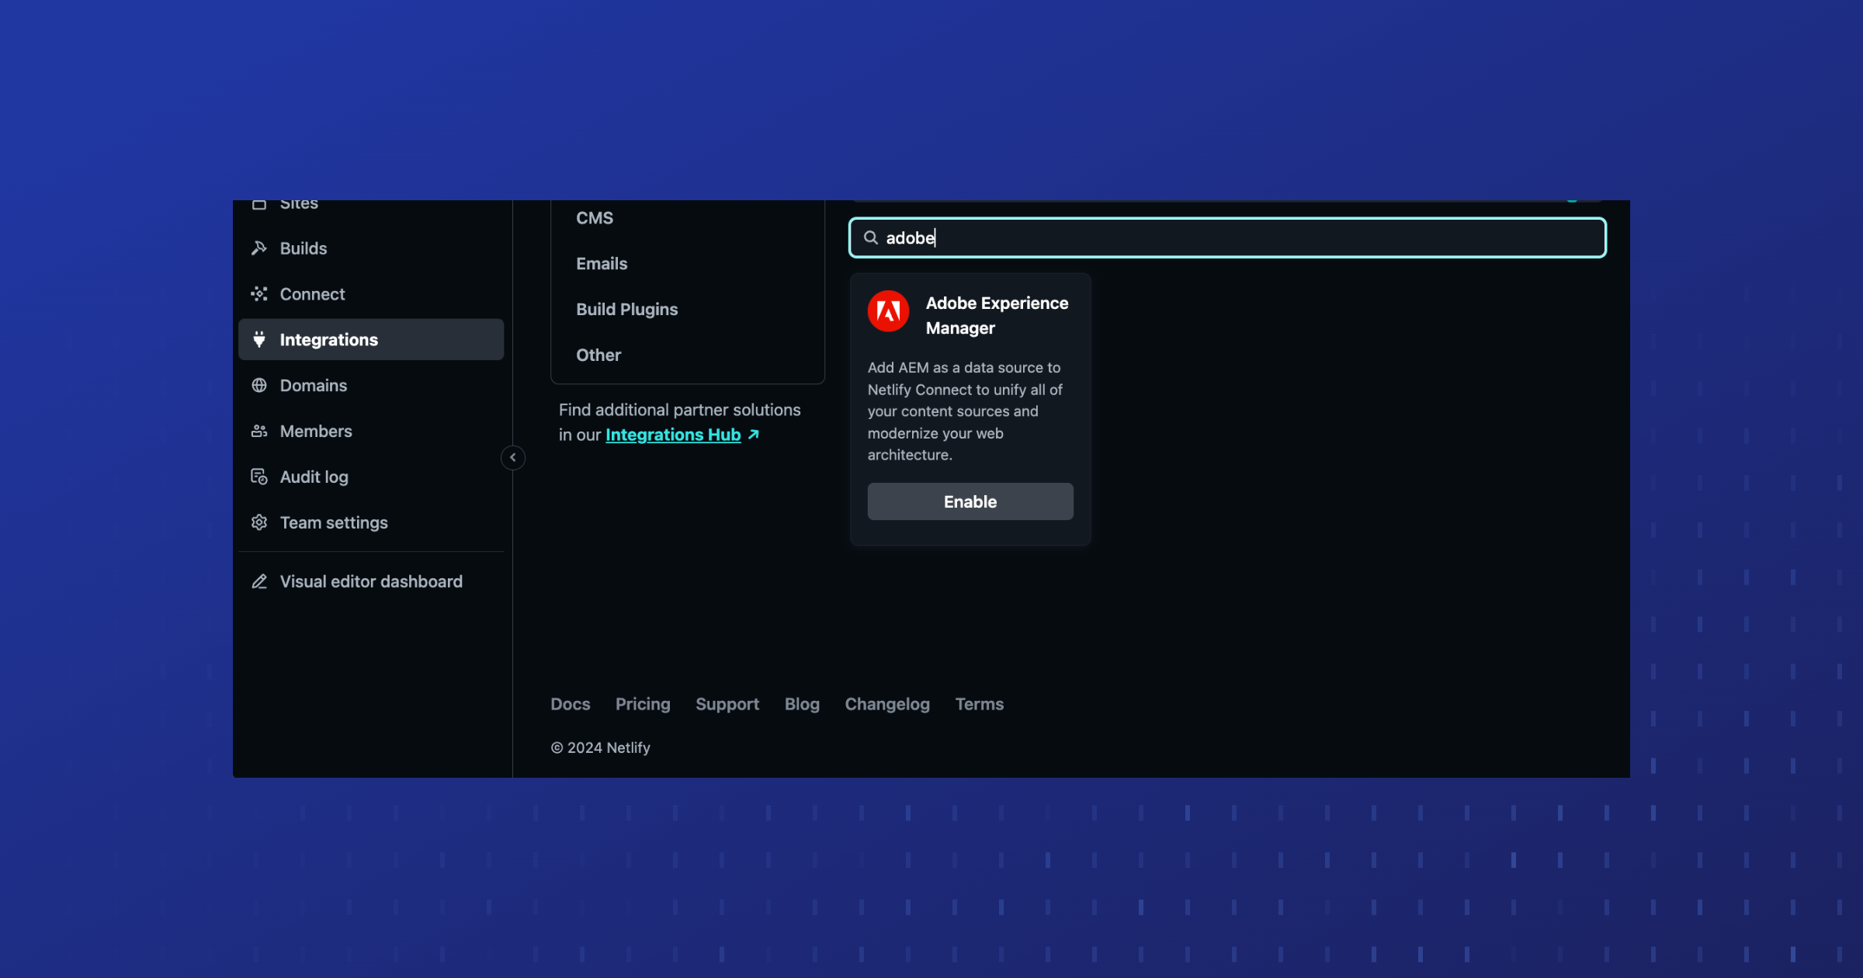1863x978 pixels.
Task: Select the CMS category filter
Action: [595, 218]
